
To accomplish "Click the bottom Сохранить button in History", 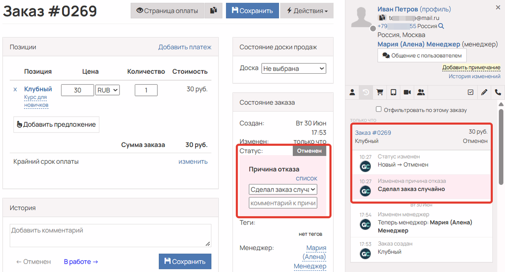I will coord(185,261).
